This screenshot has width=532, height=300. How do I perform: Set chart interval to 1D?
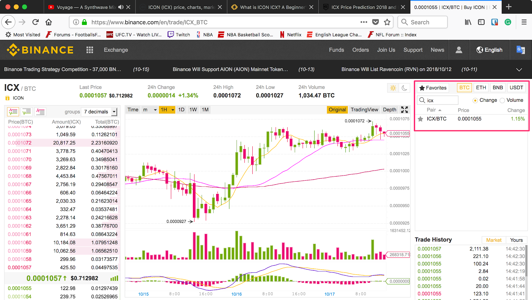click(181, 110)
